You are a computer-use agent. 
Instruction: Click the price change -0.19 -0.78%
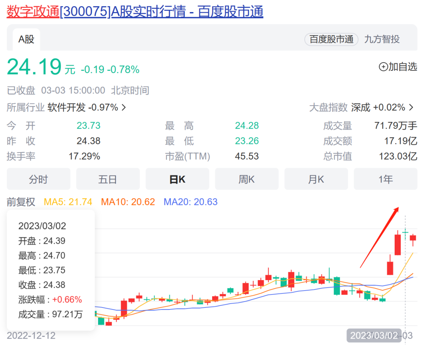(110, 70)
